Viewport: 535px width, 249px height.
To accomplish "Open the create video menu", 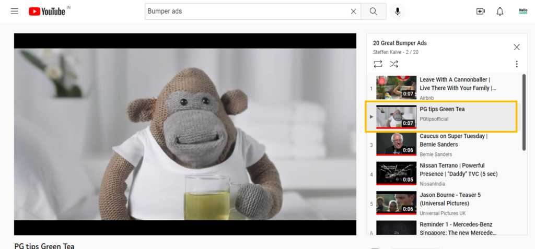I will point(481,11).
